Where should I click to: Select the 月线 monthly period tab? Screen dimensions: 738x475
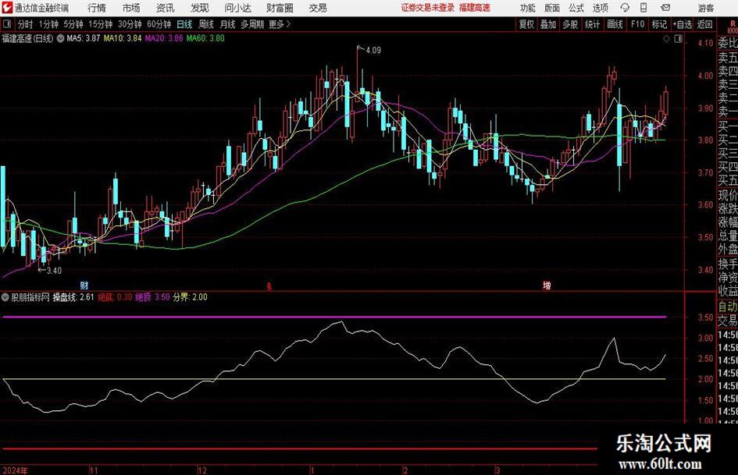227,24
